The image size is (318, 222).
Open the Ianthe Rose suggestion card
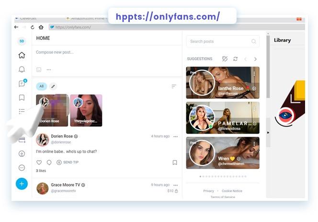tap(223, 82)
